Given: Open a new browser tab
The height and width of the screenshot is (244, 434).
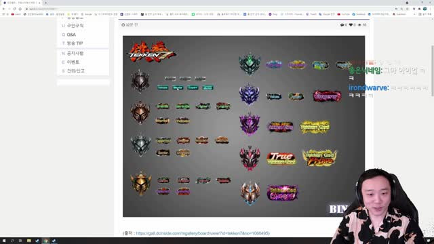Looking at the screenshot, I should (x=45, y=3).
